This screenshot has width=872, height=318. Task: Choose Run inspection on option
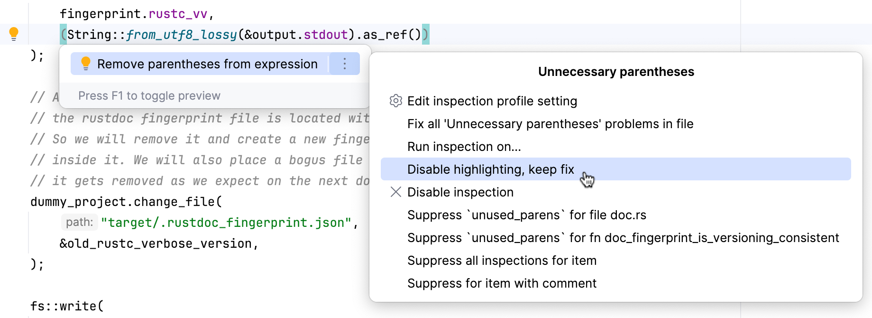click(x=464, y=147)
